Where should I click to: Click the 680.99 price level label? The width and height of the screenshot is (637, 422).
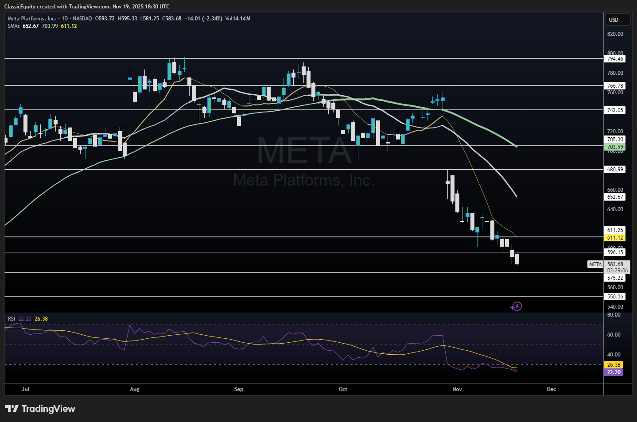click(x=615, y=170)
